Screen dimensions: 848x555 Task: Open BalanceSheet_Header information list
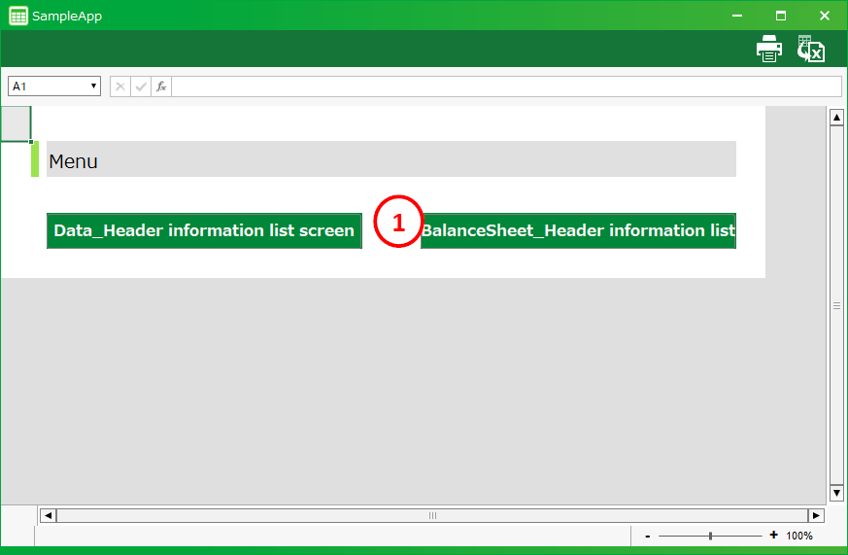pyautogui.click(x=578, y=231)
